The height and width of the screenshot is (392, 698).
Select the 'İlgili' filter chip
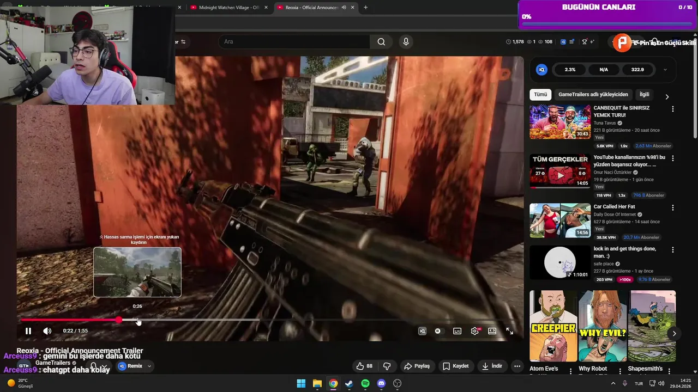point(645,94)
